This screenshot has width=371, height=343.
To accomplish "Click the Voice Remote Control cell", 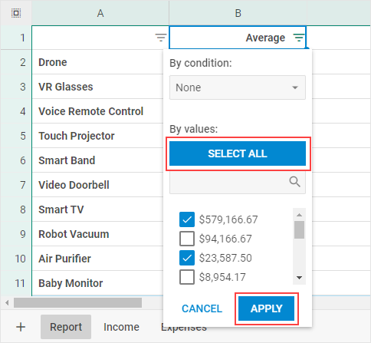I will click(x=98, y=111).
